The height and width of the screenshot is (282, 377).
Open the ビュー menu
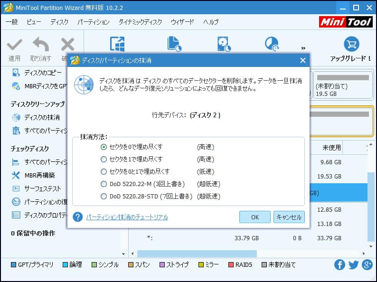(x=34, y=22)
